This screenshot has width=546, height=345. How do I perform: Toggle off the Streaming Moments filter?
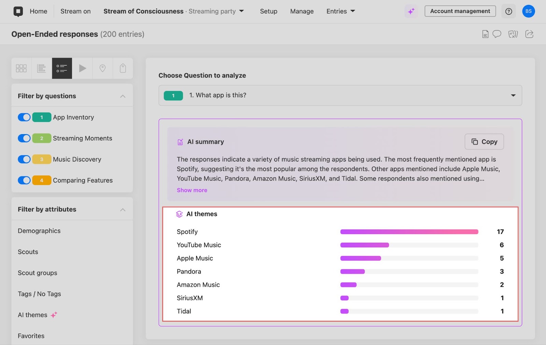[24, 138]
